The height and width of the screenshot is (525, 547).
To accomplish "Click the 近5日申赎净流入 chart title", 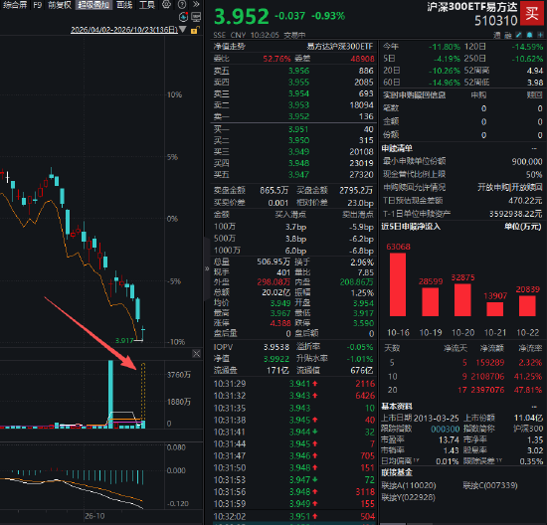I will click(411, 227).
